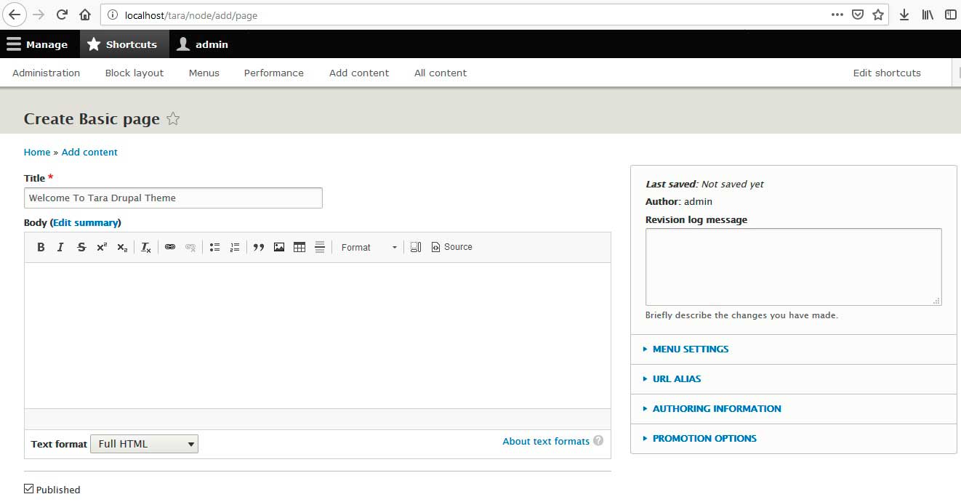The height and width of the screenshot is (502, 961).
Task: Go to Block layout shortcut
Action: (134, 73)
